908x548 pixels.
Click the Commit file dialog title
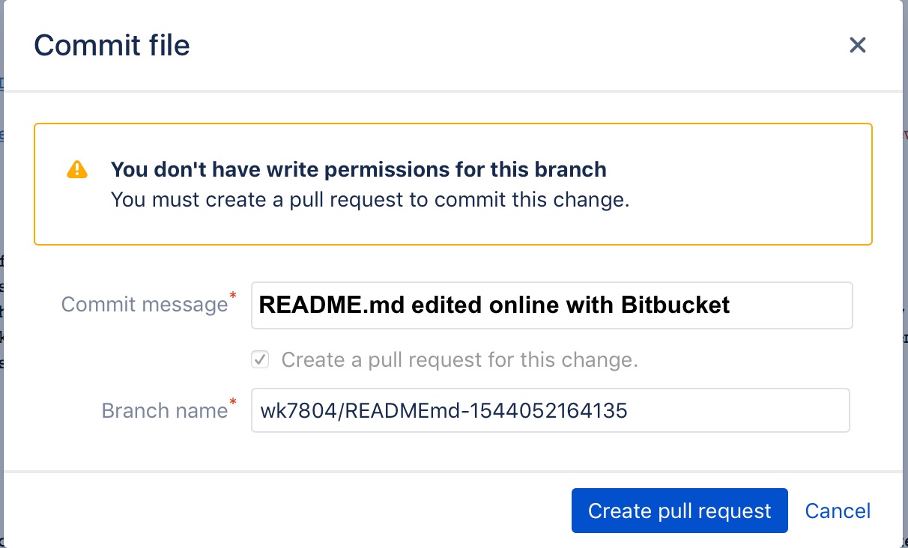click(111, 46)
